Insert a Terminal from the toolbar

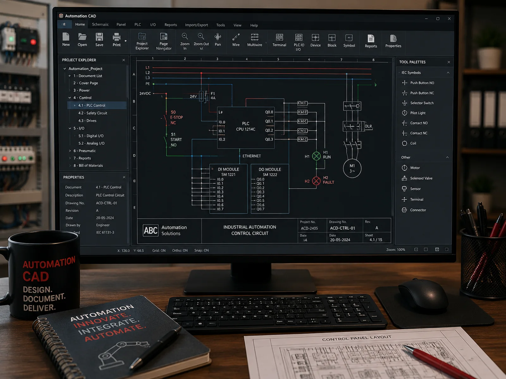(x=279, y=37)
